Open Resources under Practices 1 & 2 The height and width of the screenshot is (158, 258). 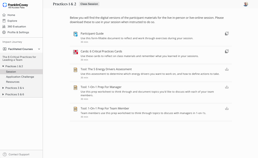[x=13, y=82]
